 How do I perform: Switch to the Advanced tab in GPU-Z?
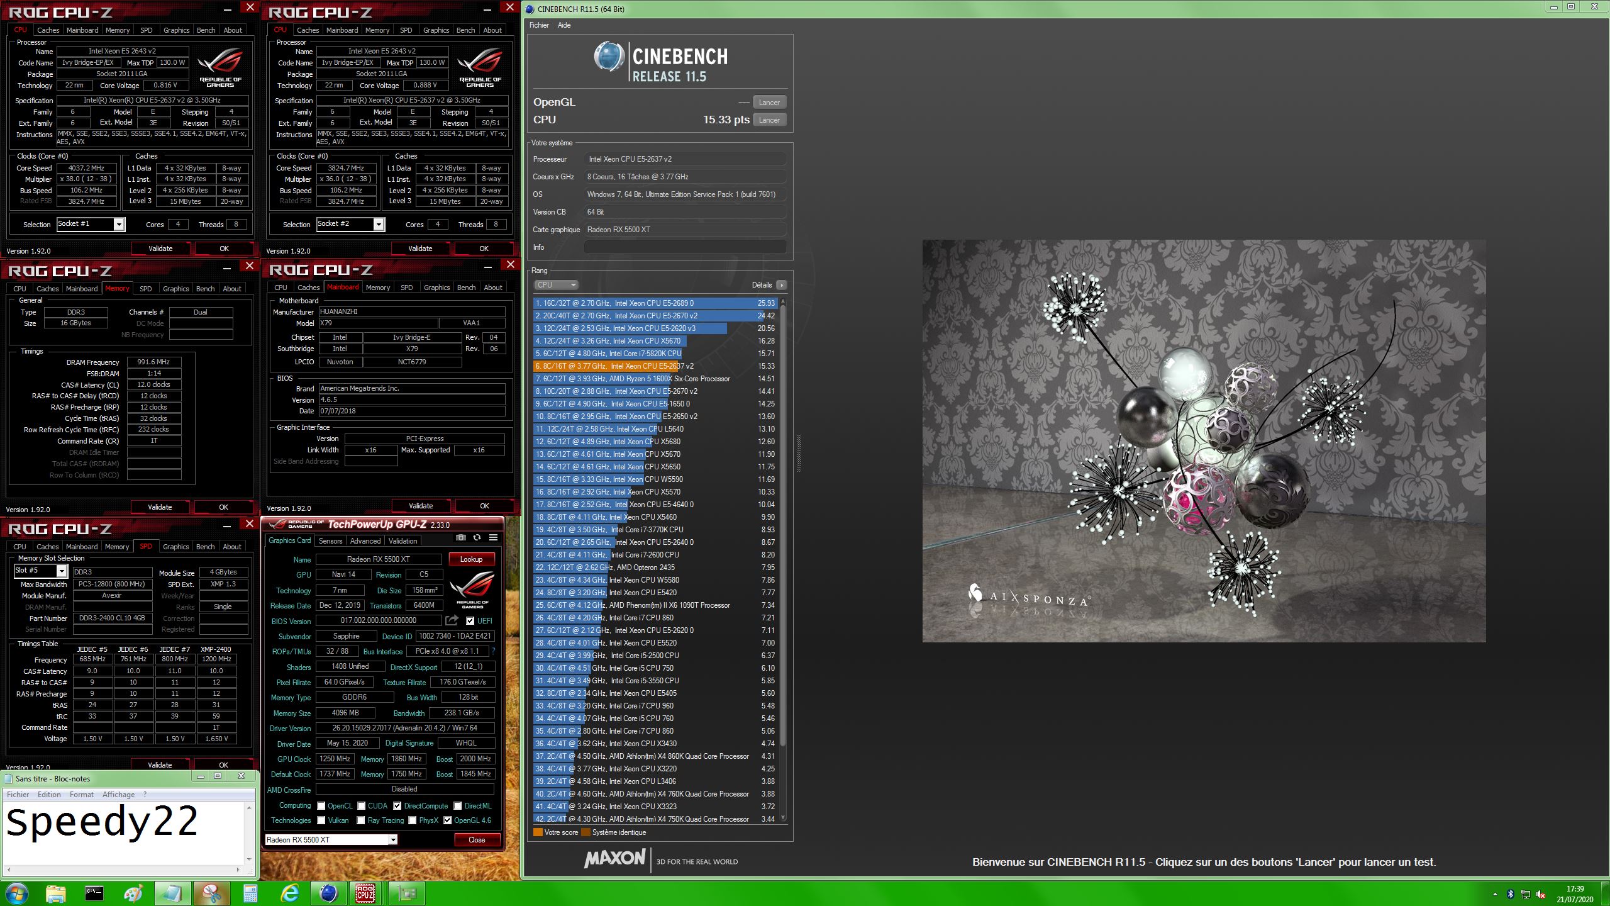pyautogui.click(x=365, y=541)
